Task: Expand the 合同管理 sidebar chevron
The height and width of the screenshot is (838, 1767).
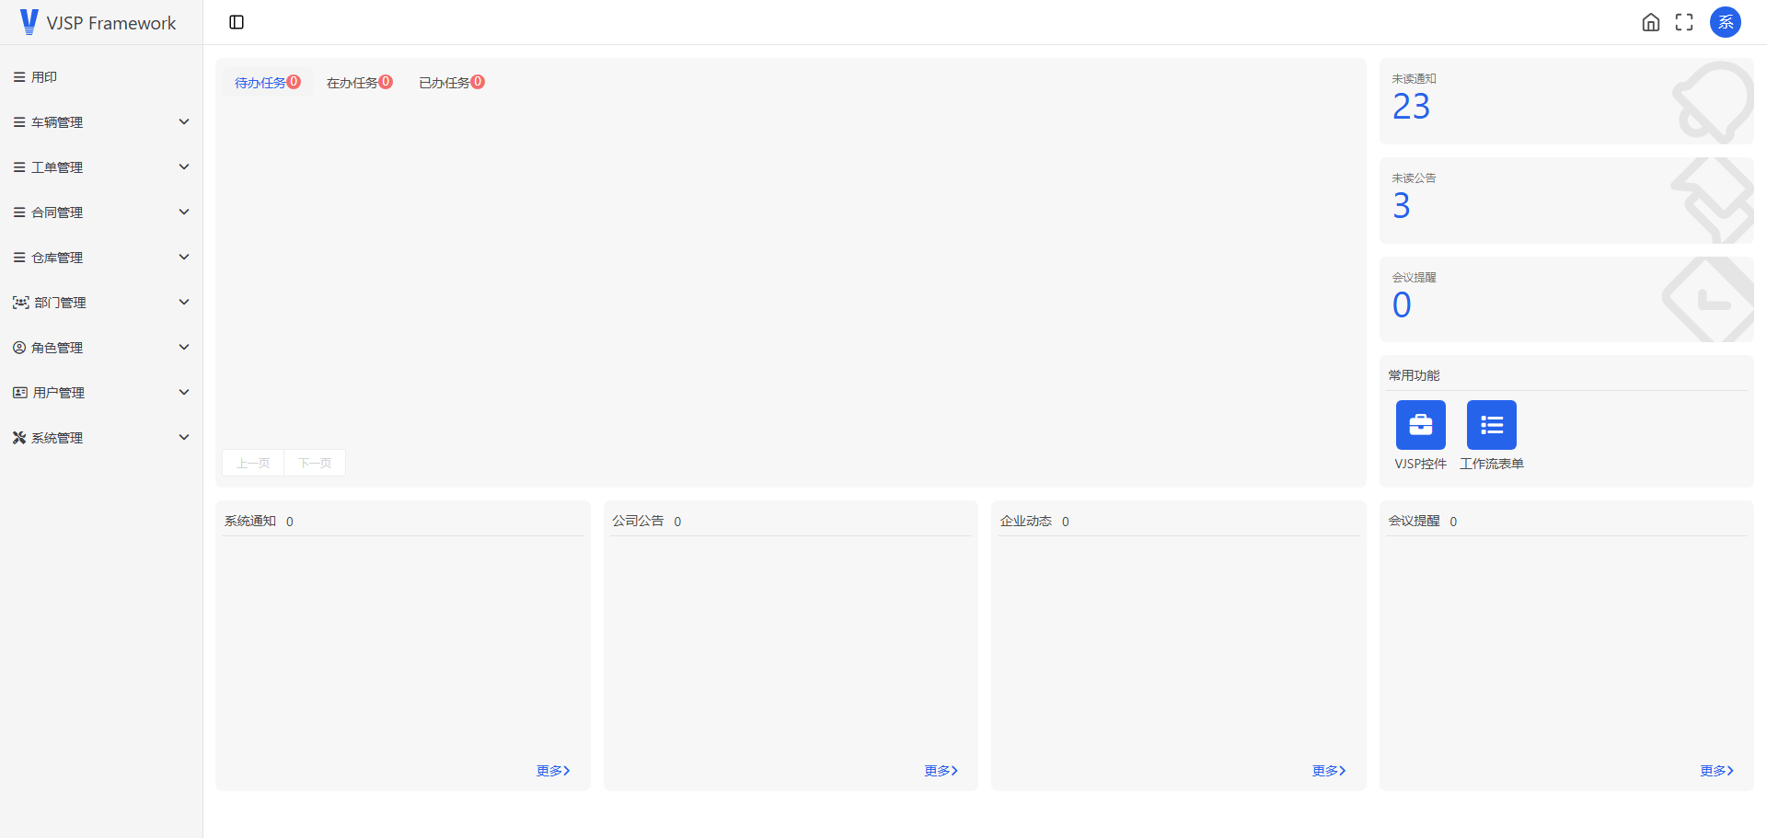Action: (184, 212)
